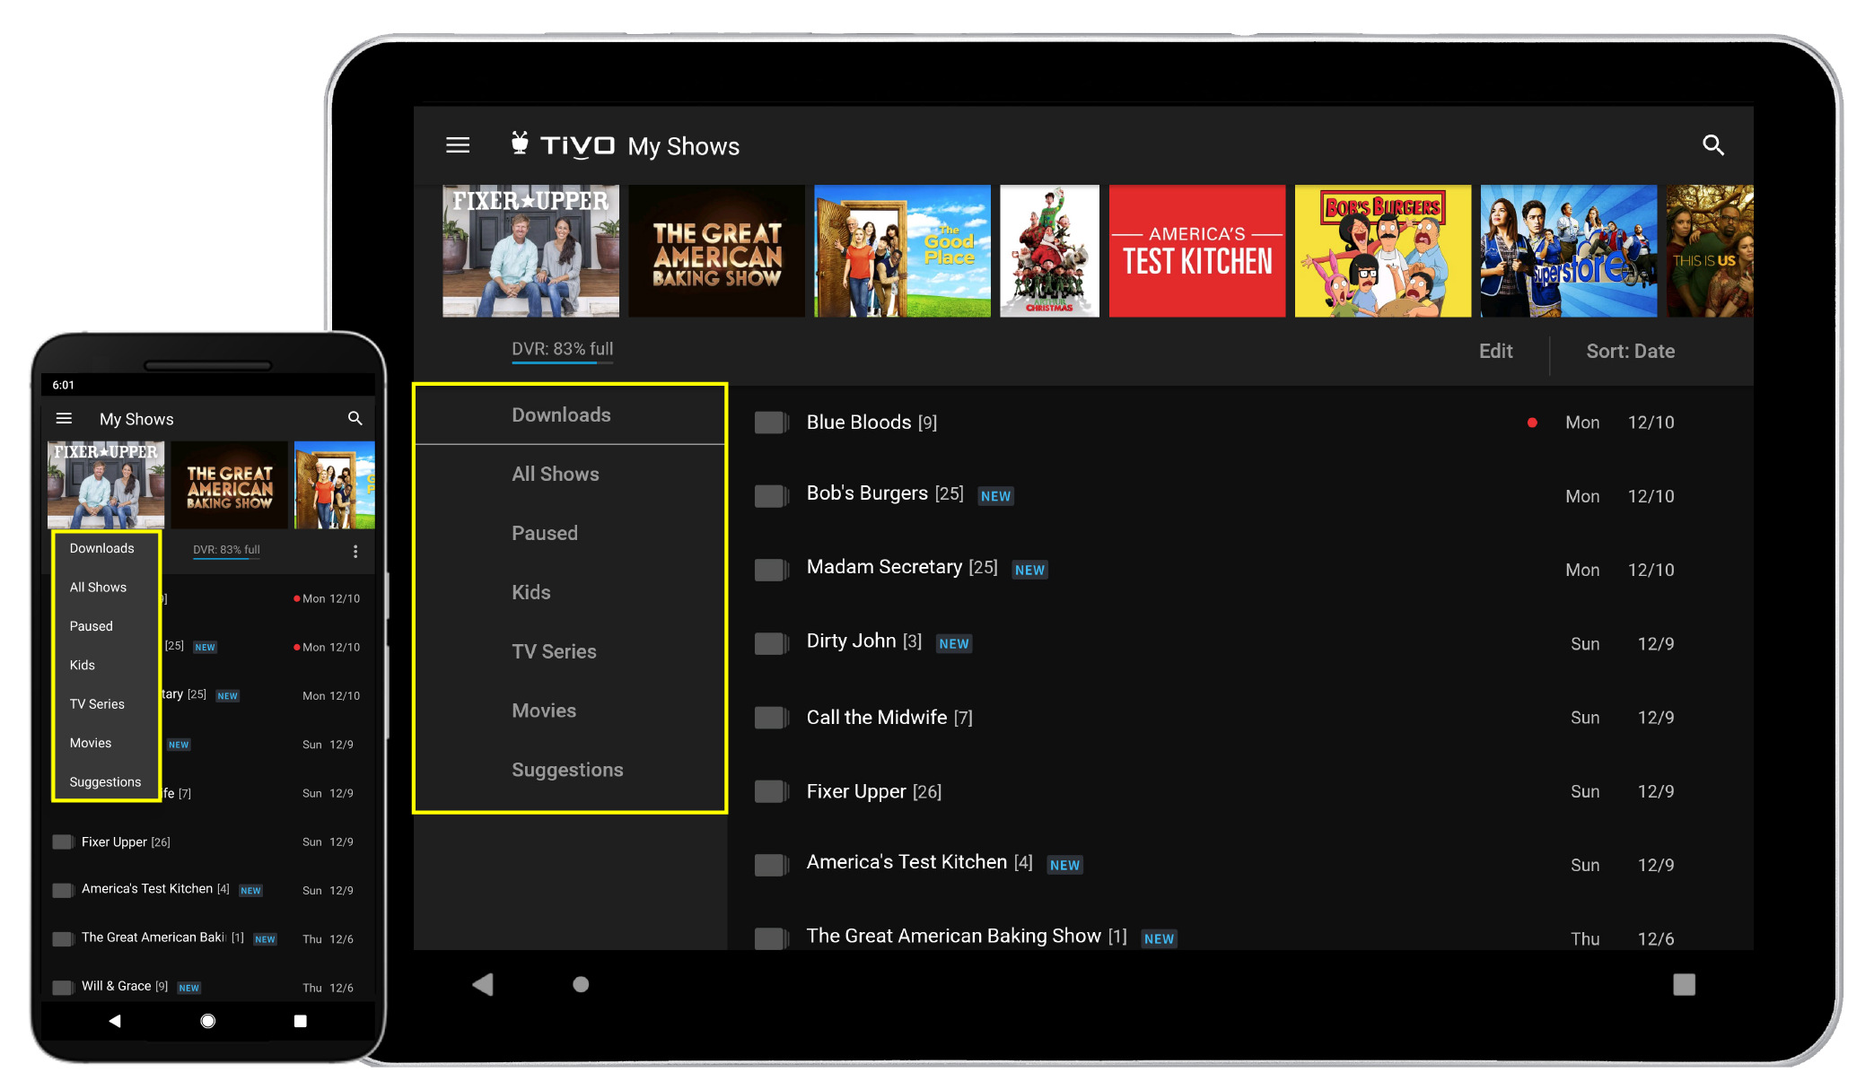
Task: Tap the home button on the phone
Action: (x=207, y=1021)
